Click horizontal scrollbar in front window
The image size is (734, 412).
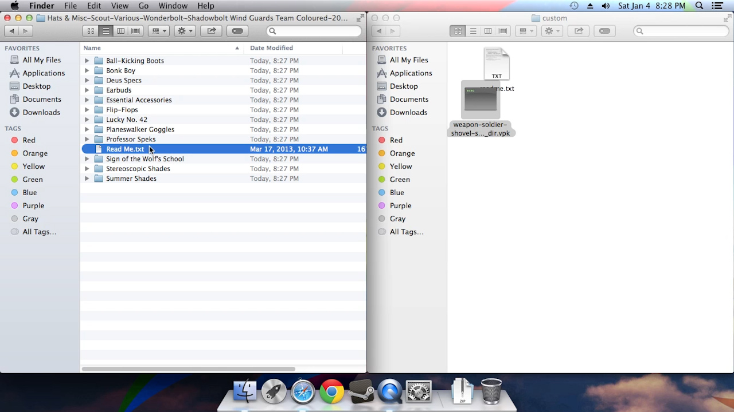point(188,369)
